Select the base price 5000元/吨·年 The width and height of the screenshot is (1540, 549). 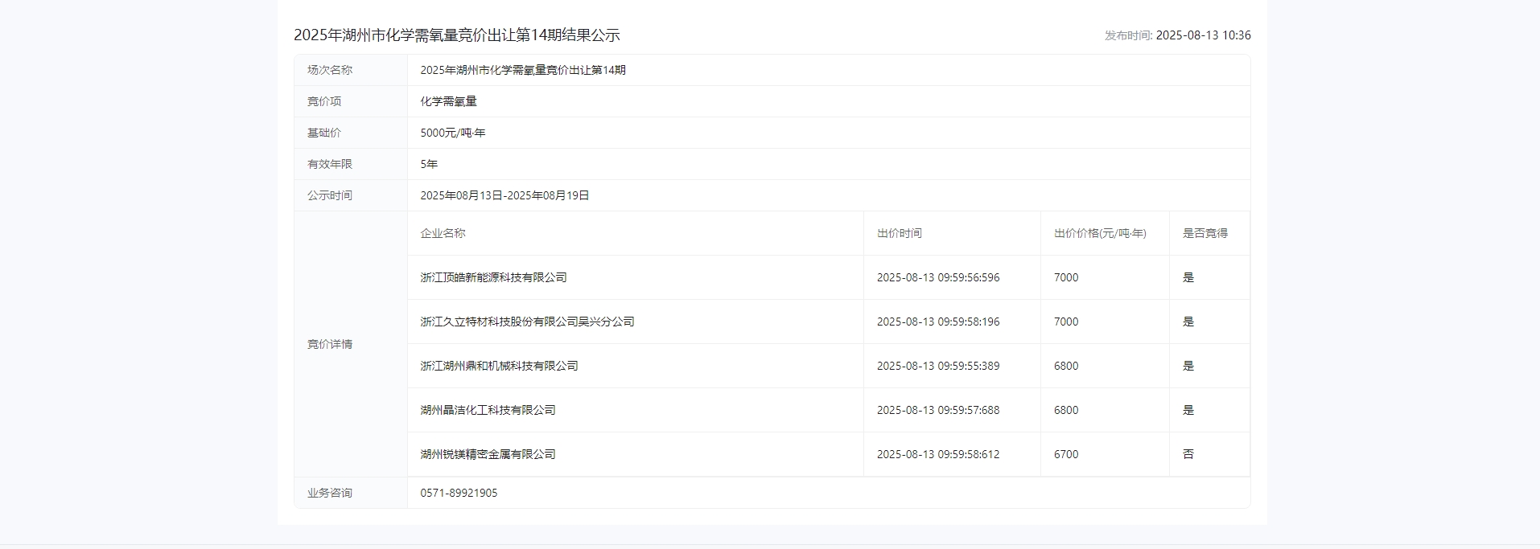pyautogui.click(x=452, y=133)
